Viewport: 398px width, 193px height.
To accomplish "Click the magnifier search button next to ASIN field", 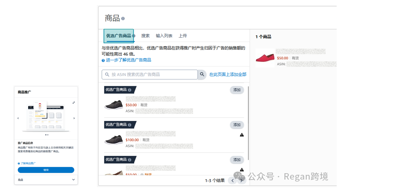I will tap(202, 74).
